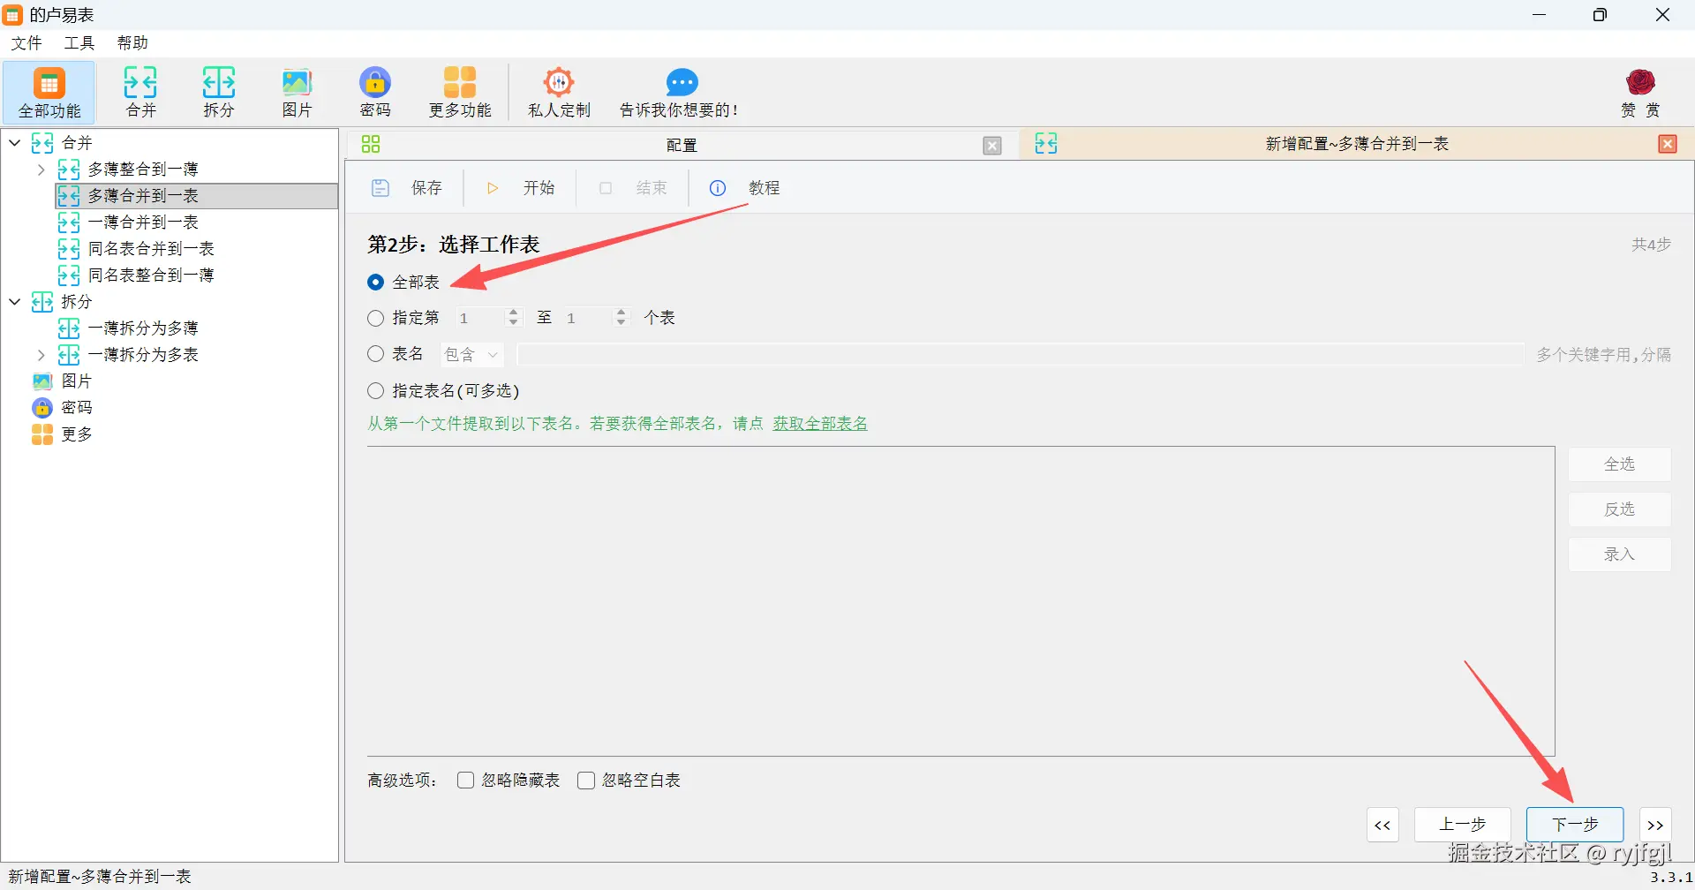The height and width of the screenshot is (890, 1695).
Task: Click the 下一步 button
Action: click(x=1575, y=825)
